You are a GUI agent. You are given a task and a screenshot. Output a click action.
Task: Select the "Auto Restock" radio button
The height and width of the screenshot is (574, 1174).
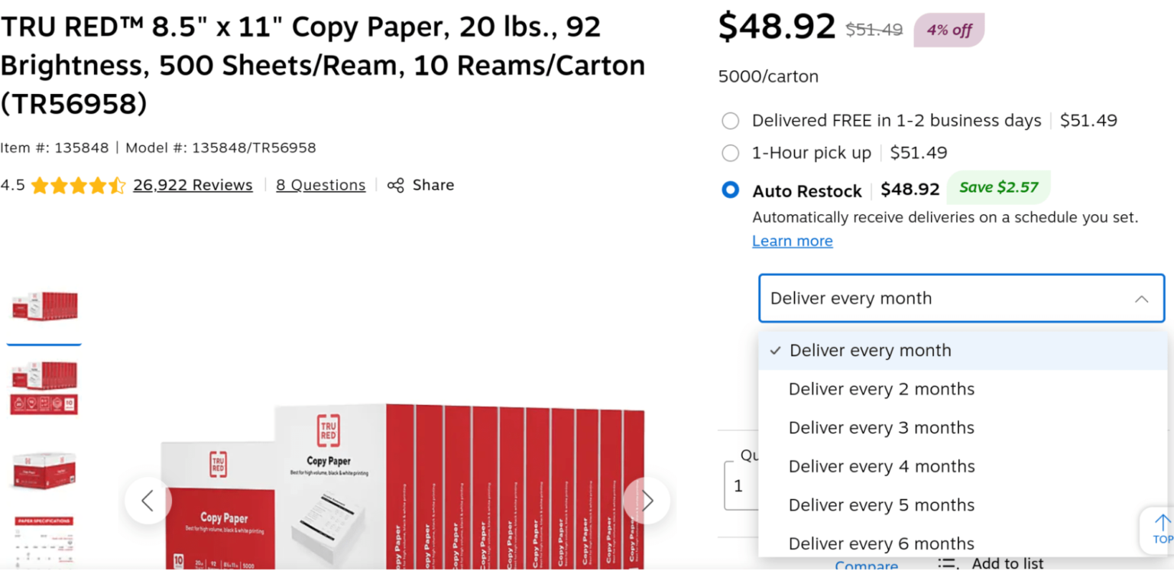coord(730,190)
